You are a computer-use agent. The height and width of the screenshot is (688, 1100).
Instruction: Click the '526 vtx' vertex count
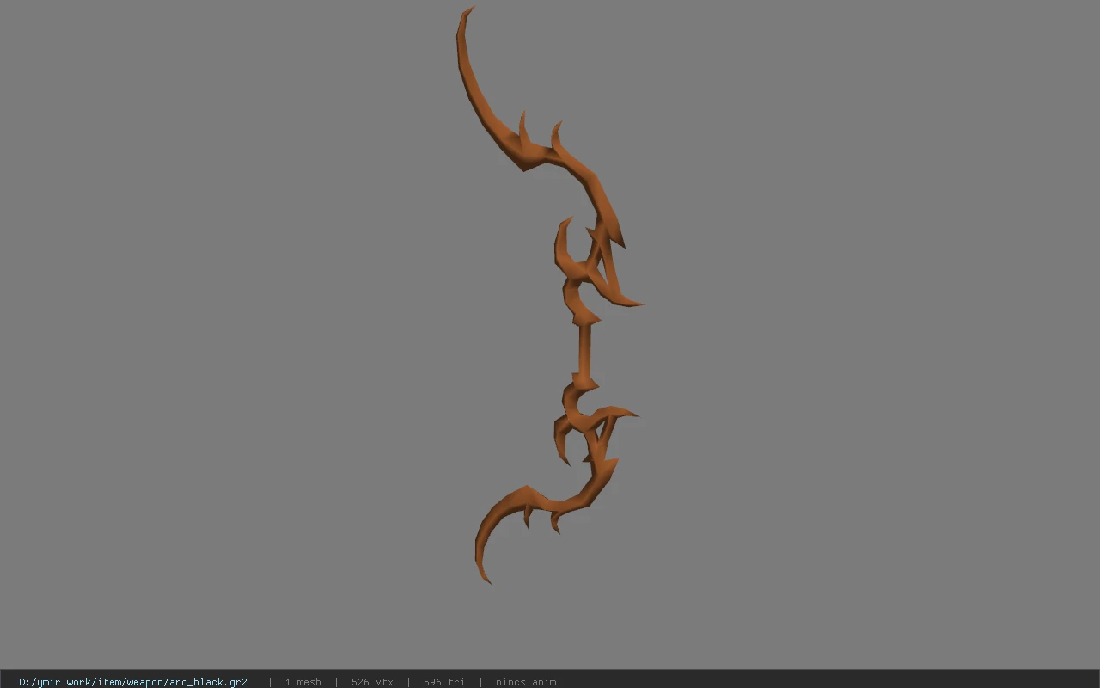[372, 682]
